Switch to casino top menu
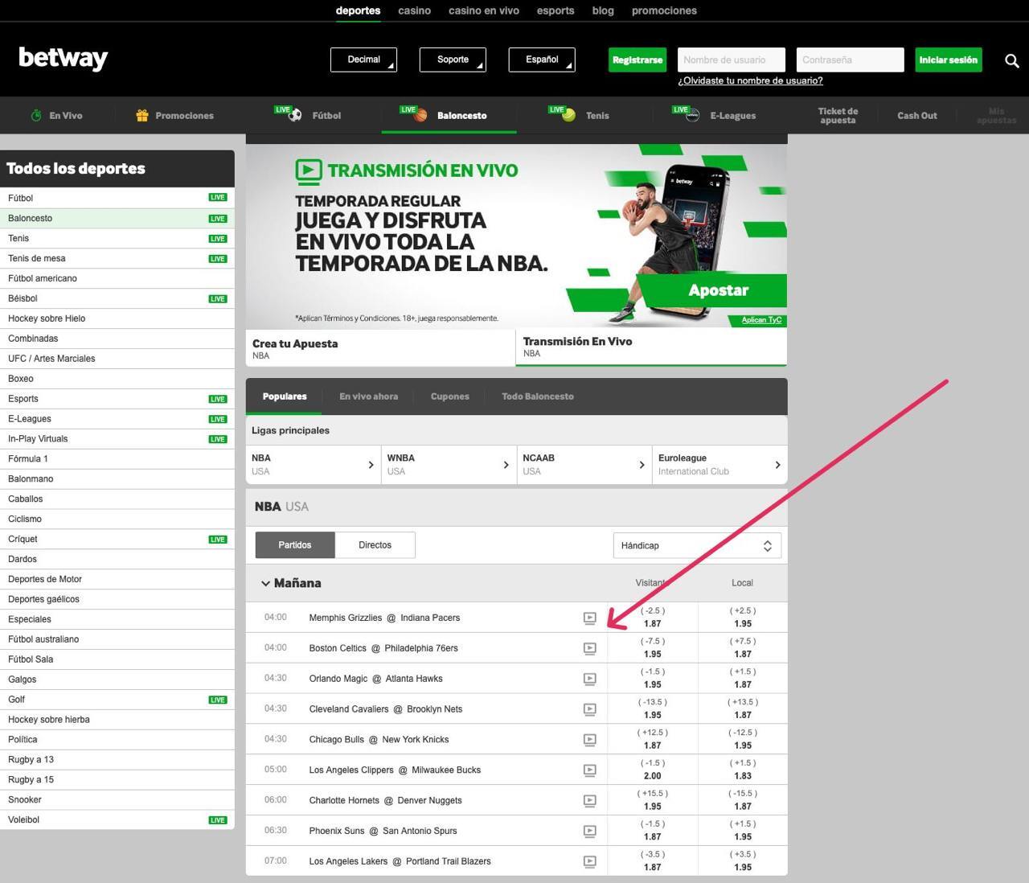 tap(415, 10)
